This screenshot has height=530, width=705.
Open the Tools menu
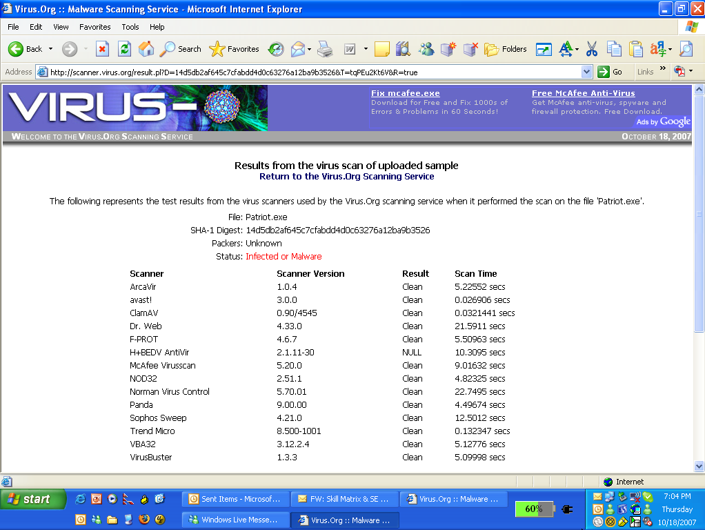(130, 27)
